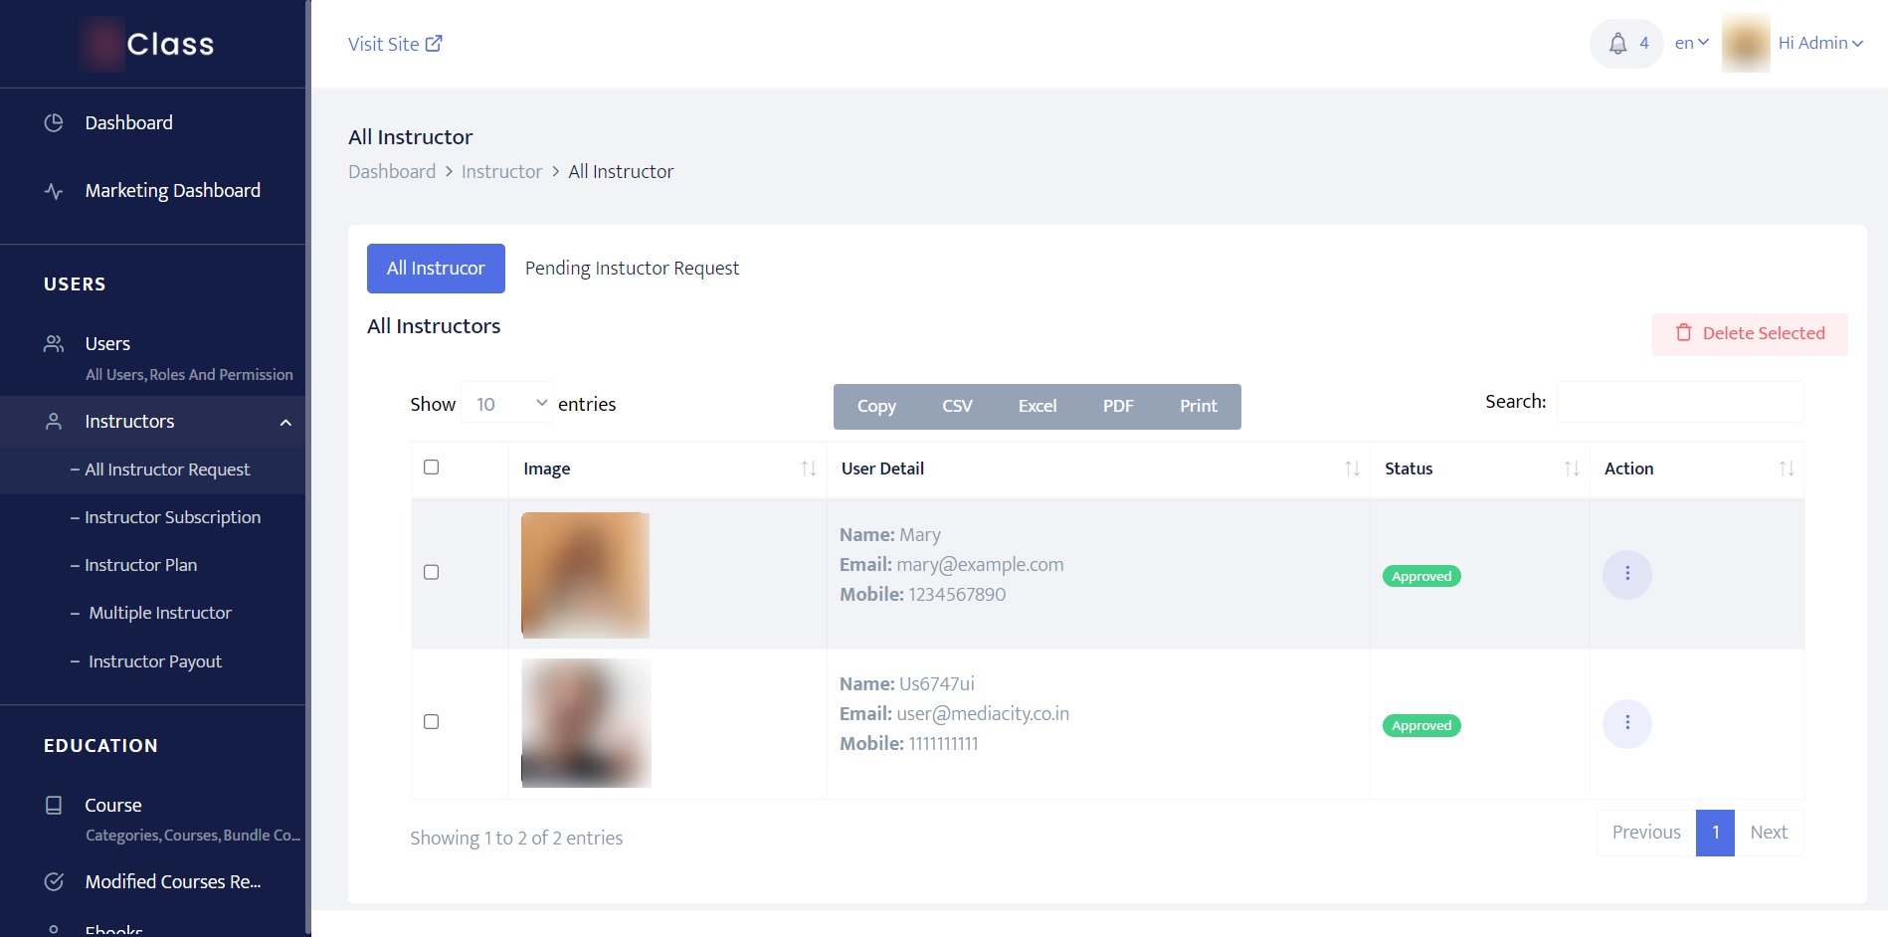The image size is (1888, 937).
Task: Switch to Pending Instuctor Request tab
Action: point(632,268)
